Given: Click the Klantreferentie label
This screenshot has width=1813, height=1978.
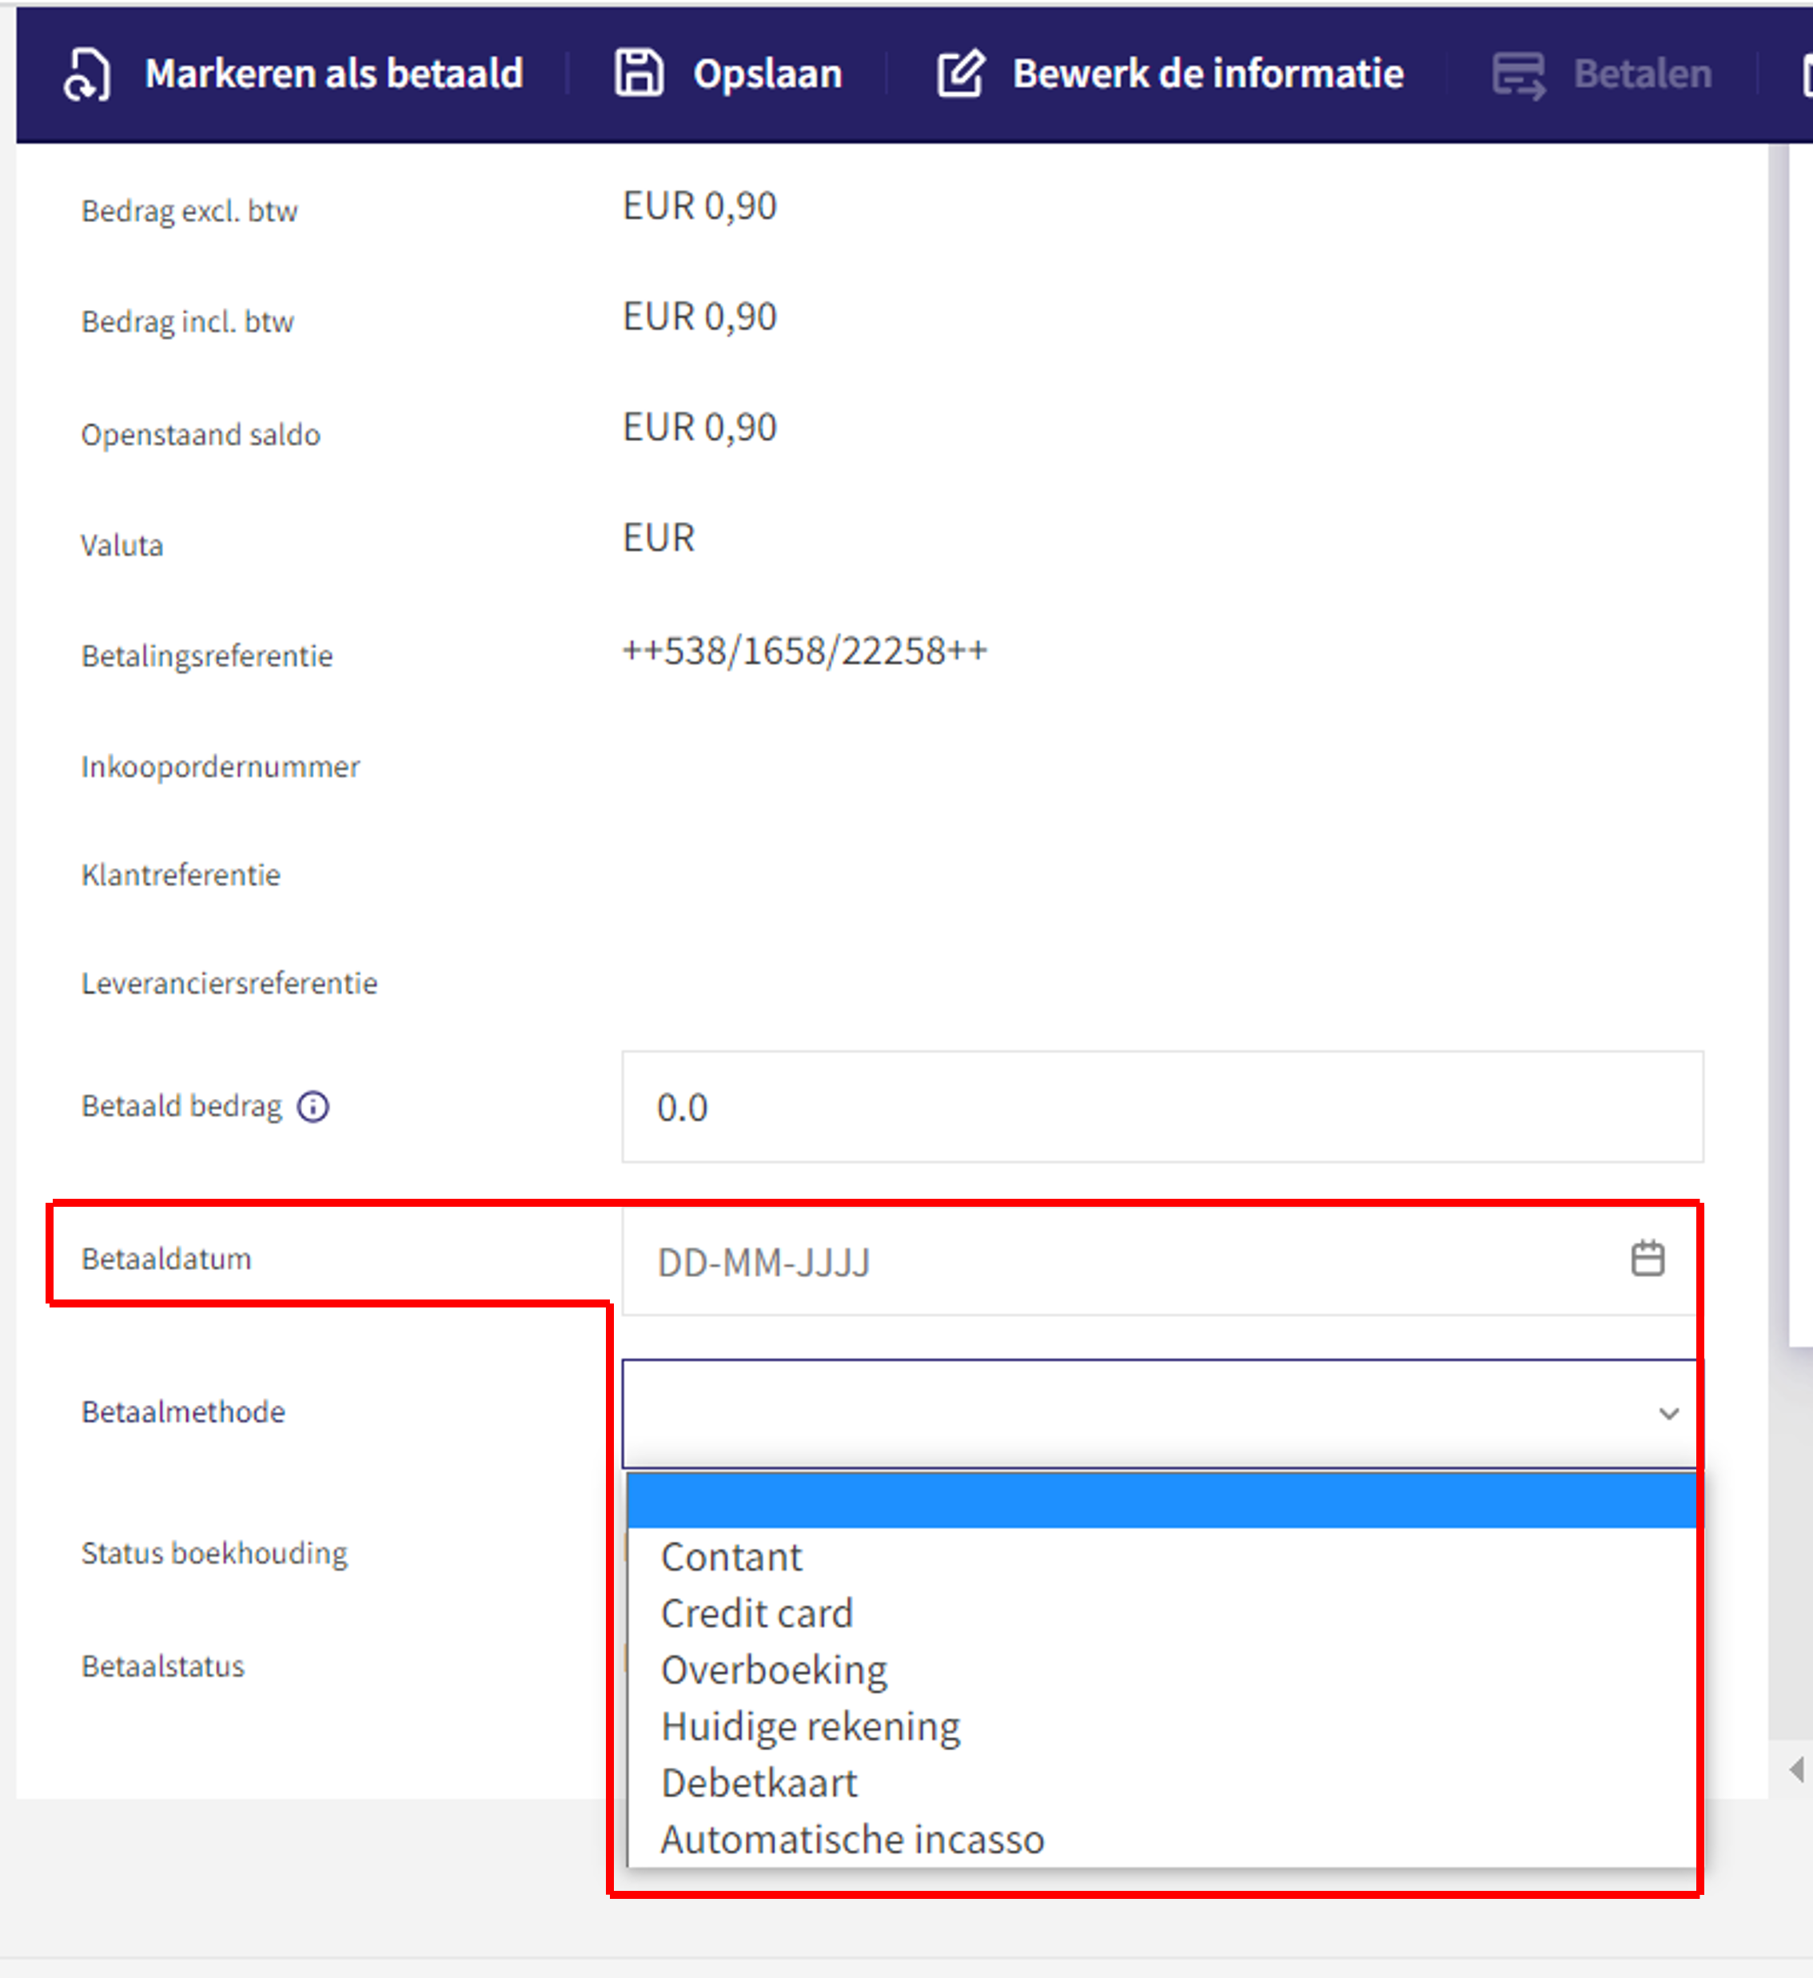Looking at the screenshot, I should coord(181,874).
